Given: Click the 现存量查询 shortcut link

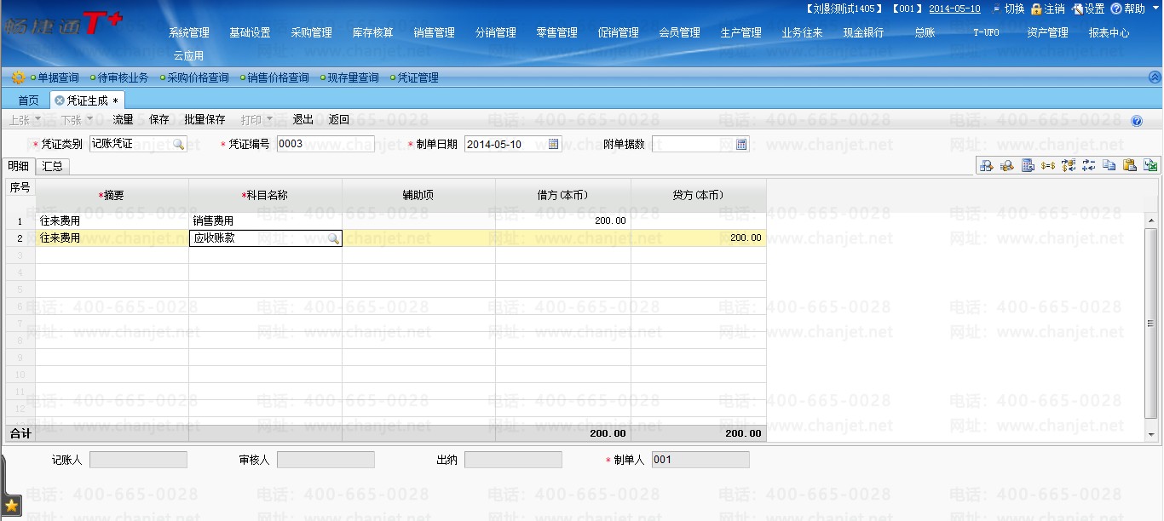Looking at the screenshot, I should [353, 77].
